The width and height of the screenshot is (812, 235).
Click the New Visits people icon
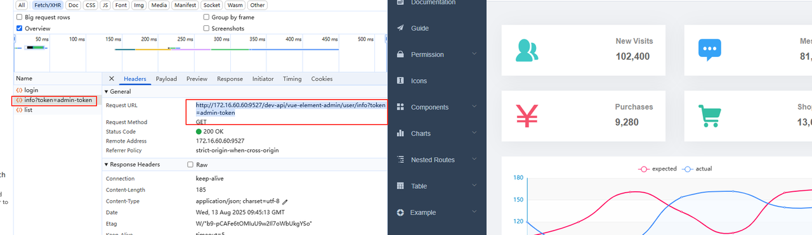pos(527,51)
